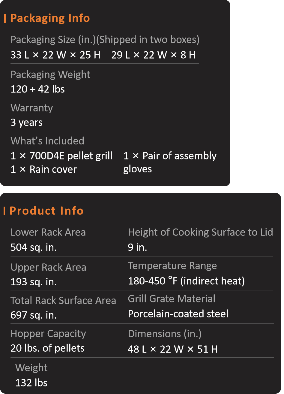Screen dimensions: 284x394
Task: Click the 33 L × 22 W × 25 H dimensions
Action: point(55,55)
